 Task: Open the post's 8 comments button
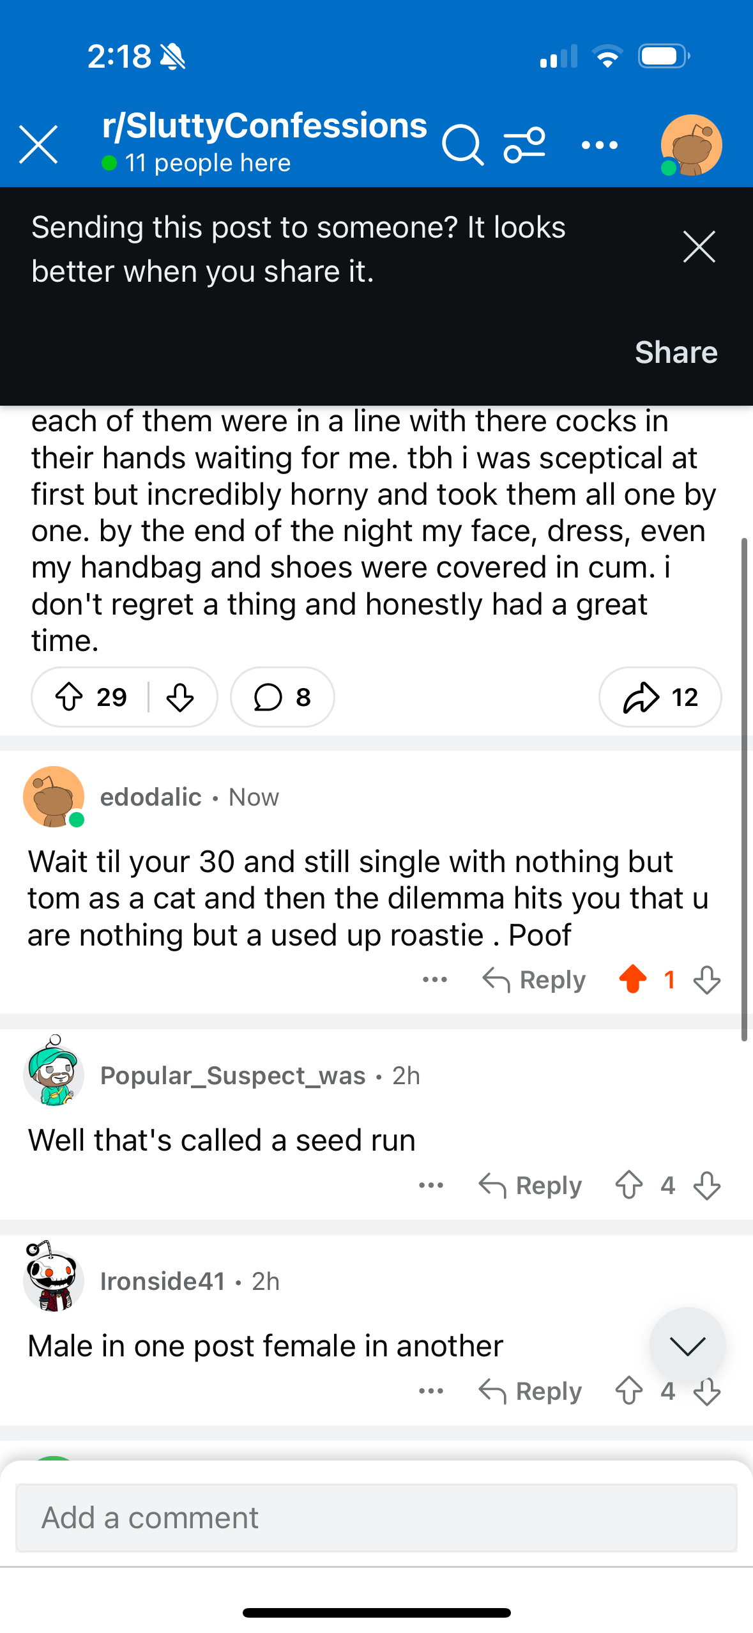(282, 697)
